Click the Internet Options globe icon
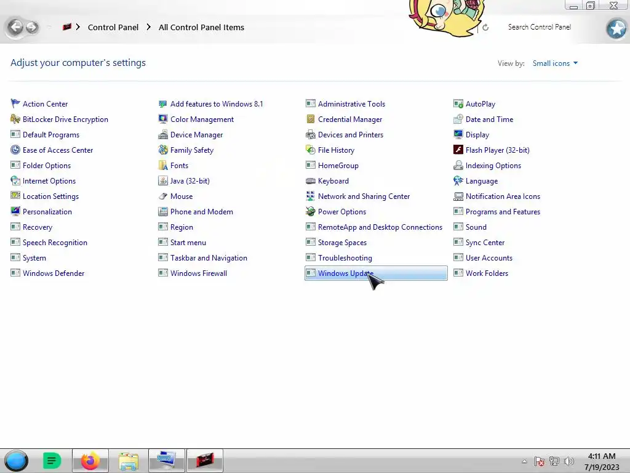Viewport: 630px width, 473px height. [15, 180]
